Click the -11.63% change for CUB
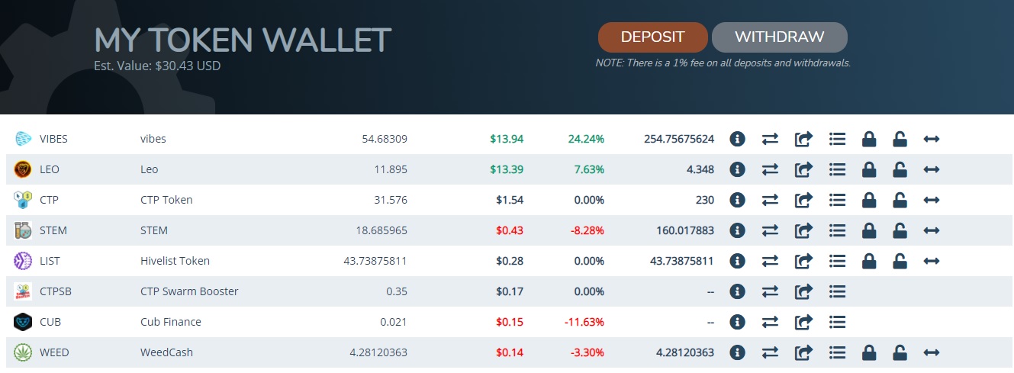The width and height of the screenshot is (1014, 373). click(584, 322)
